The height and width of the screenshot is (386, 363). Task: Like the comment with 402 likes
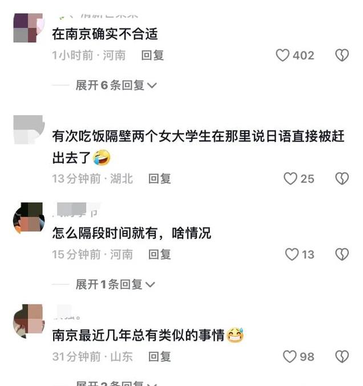pos(283,55)
